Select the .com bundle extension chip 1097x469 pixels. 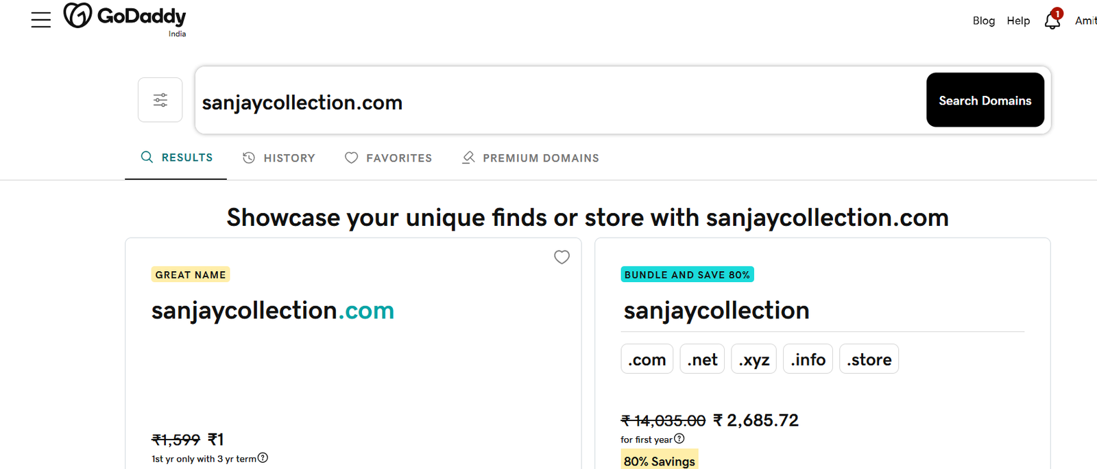(x=647, y=359)
